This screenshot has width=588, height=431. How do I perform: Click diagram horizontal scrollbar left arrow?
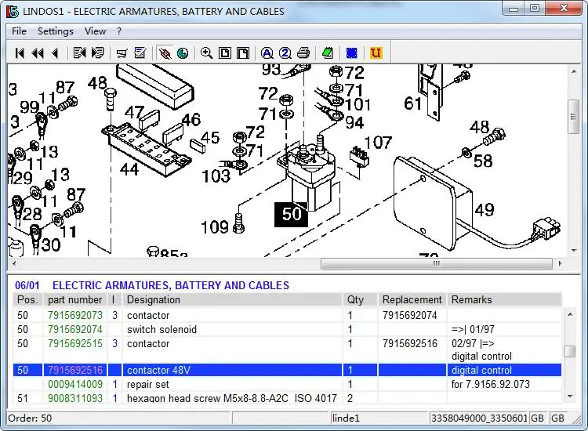[14, 263]
